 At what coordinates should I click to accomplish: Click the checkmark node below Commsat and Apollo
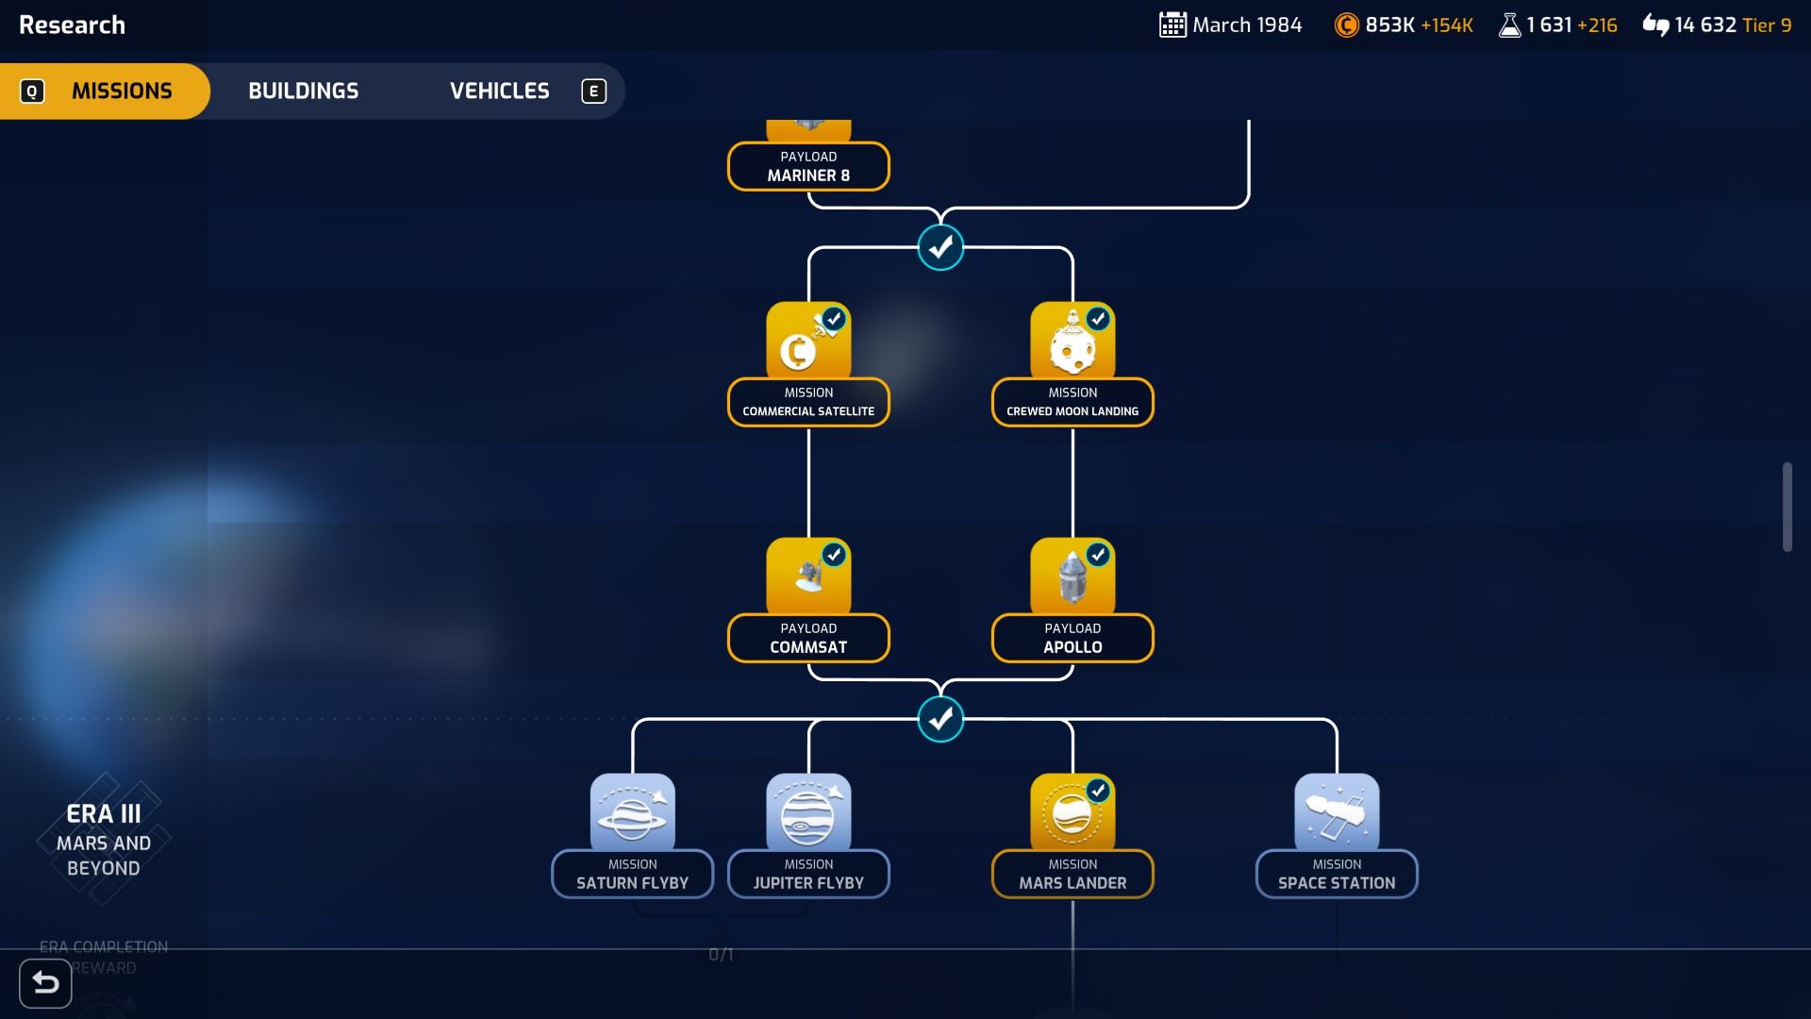(x=940, y=719)
